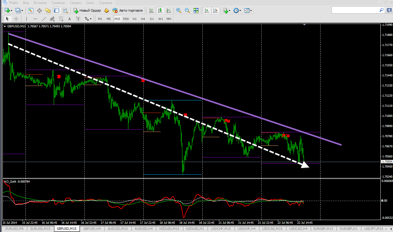Select the H1 timeframe
The image size is (393, 232).
click(x=134, y=19)
